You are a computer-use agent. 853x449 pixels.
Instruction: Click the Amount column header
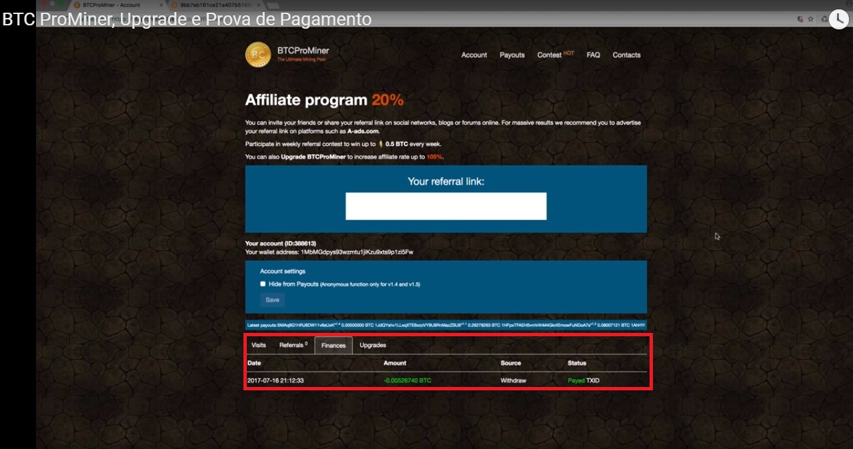(x=395, y=363)
